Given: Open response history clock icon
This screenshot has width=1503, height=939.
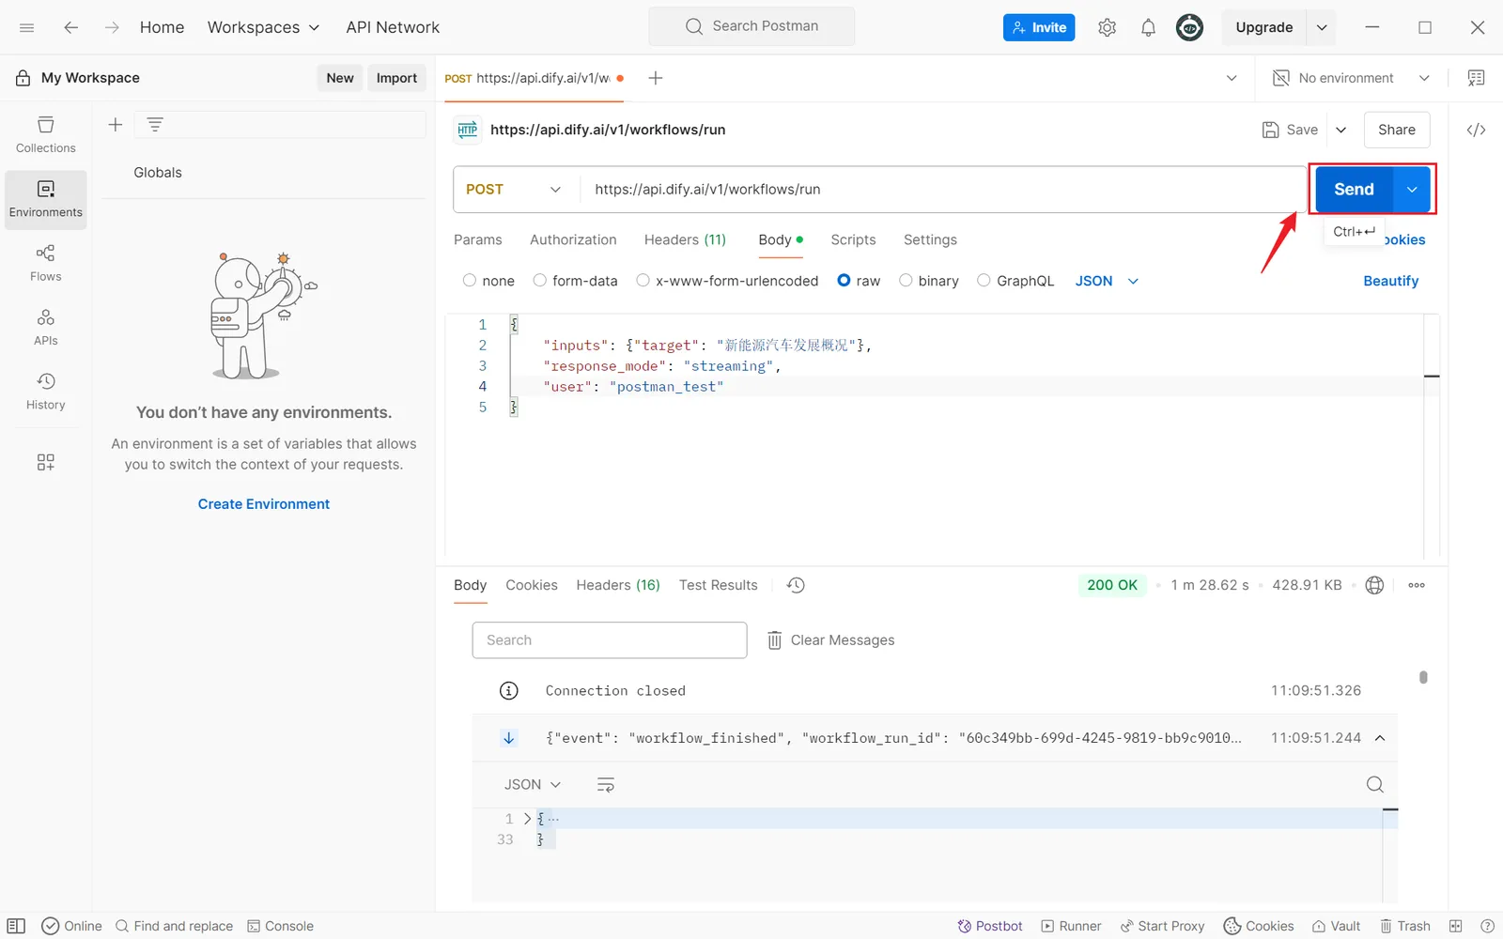Looking at the screenshot, I should pos(796,585).
